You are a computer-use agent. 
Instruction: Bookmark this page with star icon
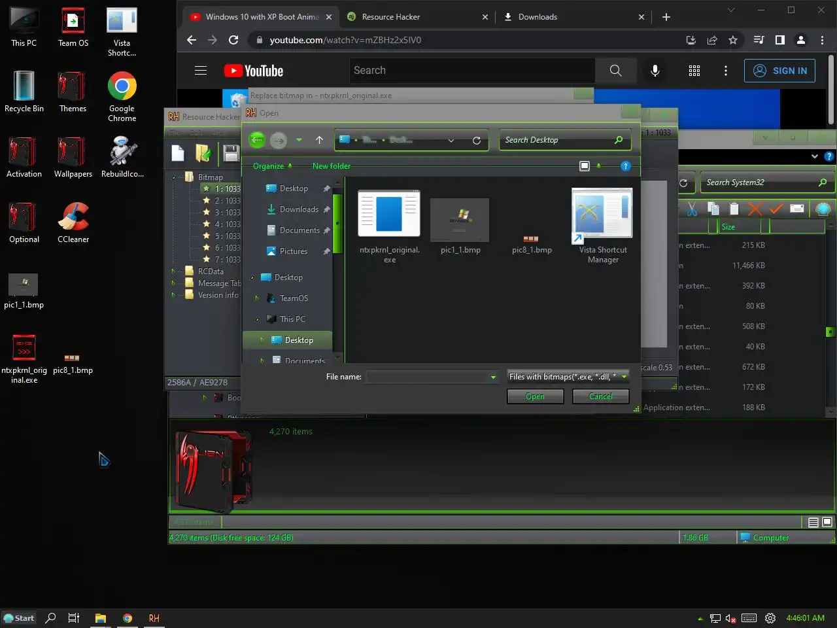tap(733, 40)
